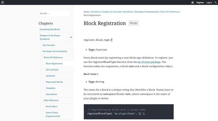Click the Edit button beside page title
The width and height of the screenshot is (218, 121).
click(134, 23)
